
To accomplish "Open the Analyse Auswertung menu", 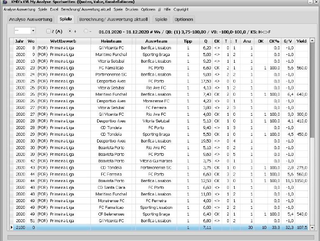I will (x=20, y=10).
